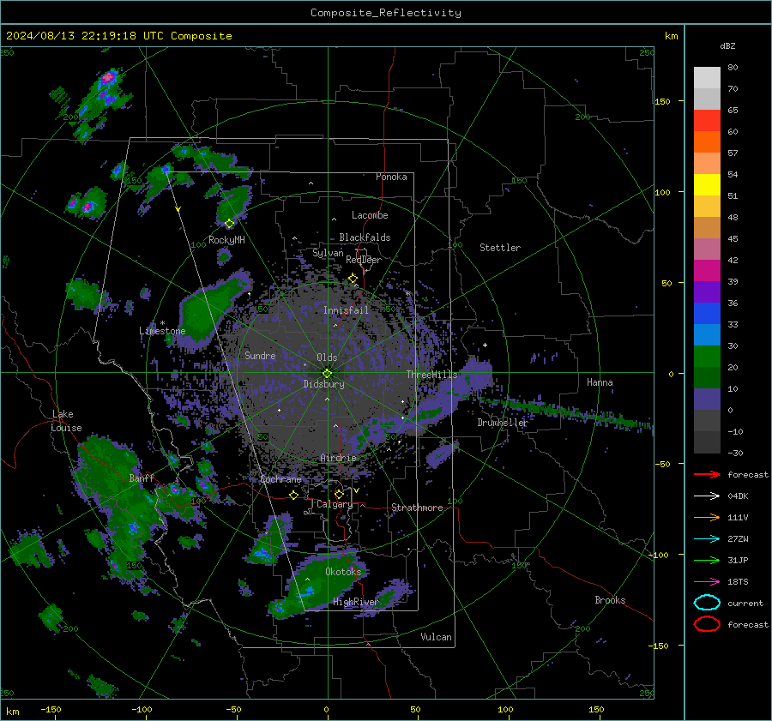Select the cyan 27ZW arrow icon

tap(707, 538)
